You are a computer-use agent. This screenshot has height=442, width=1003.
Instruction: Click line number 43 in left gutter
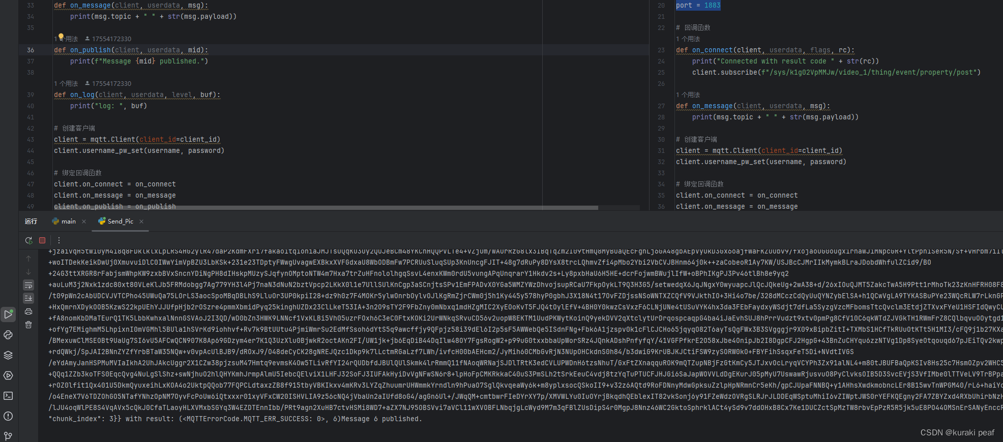point(31,140)
